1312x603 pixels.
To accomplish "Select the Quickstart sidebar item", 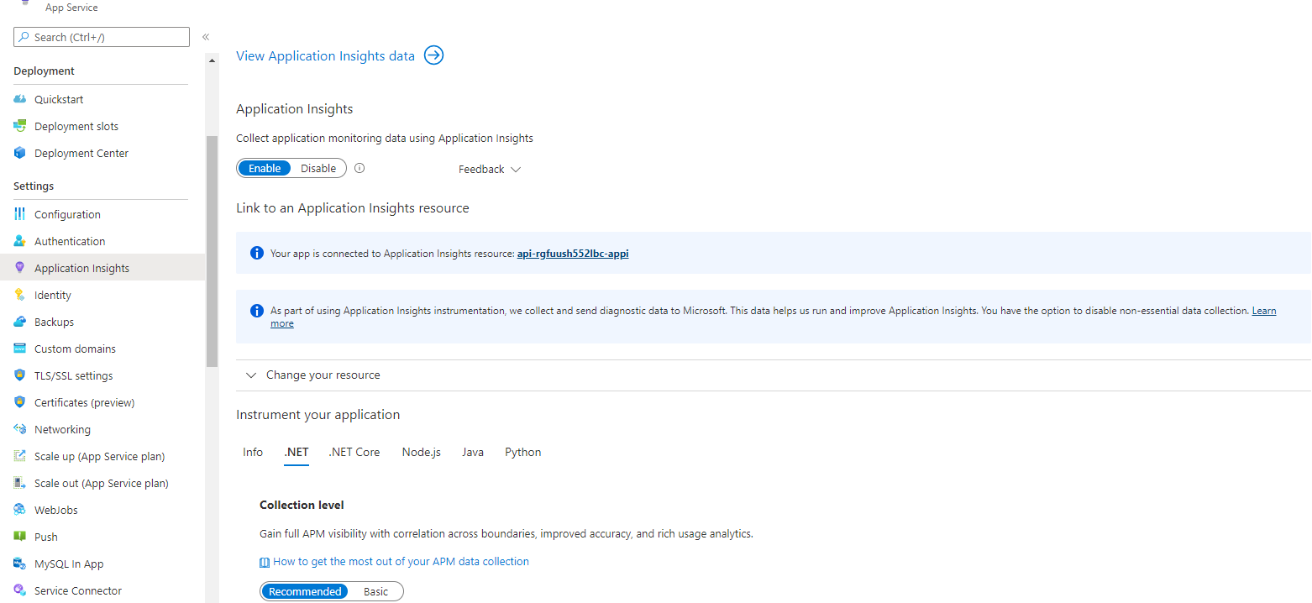I will [x=60, y=98].
